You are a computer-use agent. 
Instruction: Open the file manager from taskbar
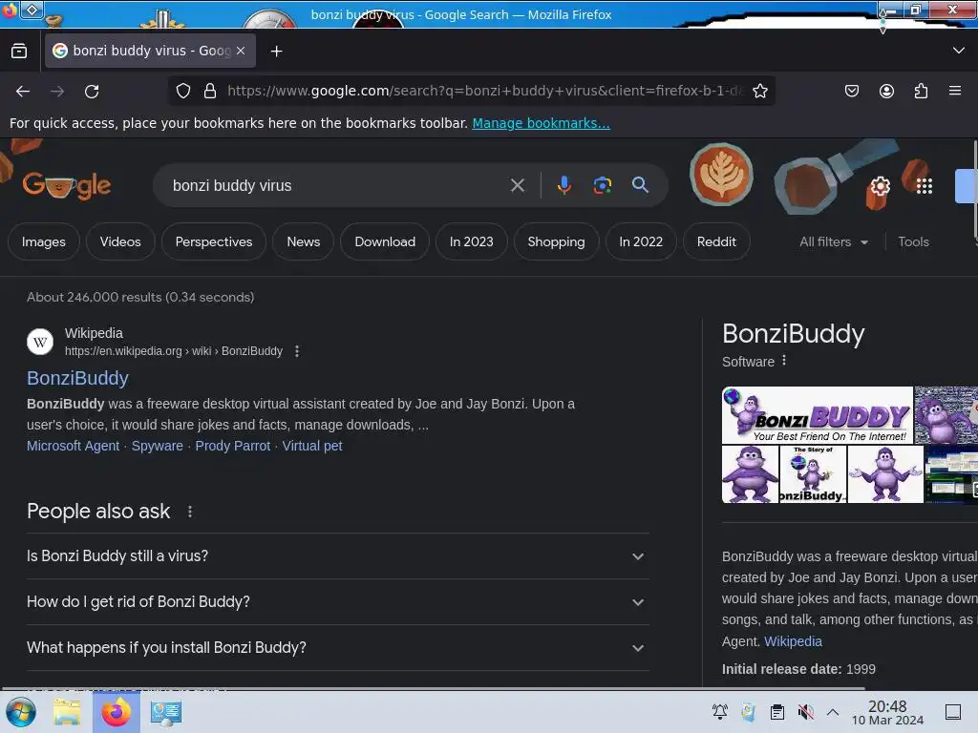point(67,712)
